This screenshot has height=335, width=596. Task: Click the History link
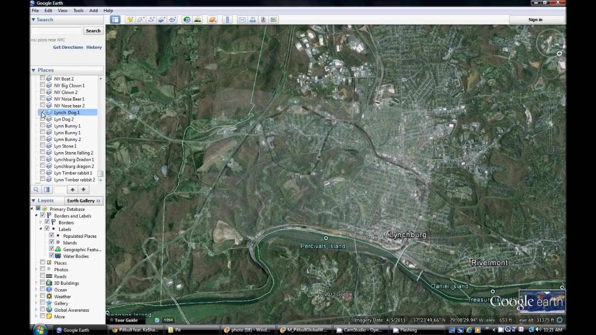94,47
